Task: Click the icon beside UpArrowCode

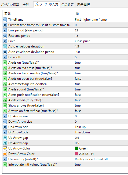Action: point(5,127)
